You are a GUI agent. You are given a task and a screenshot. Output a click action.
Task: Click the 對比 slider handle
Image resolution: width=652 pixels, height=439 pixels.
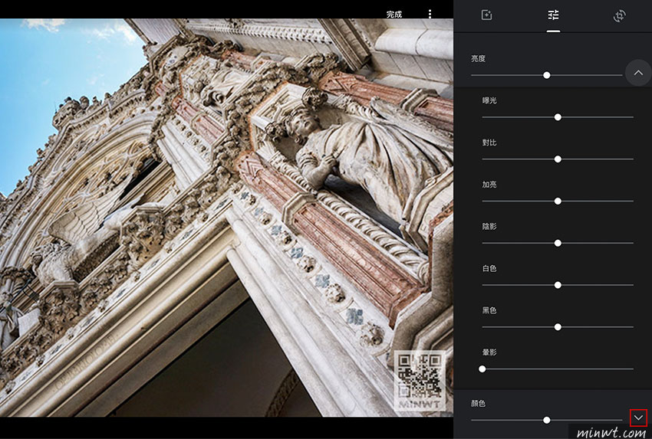pyautogui.click(x=558, y=159)
